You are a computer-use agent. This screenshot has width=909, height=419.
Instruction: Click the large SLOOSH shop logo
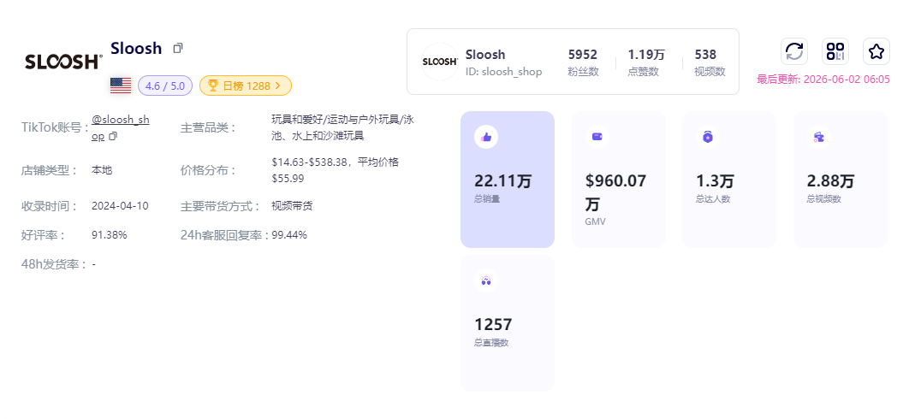coord(64,62)
